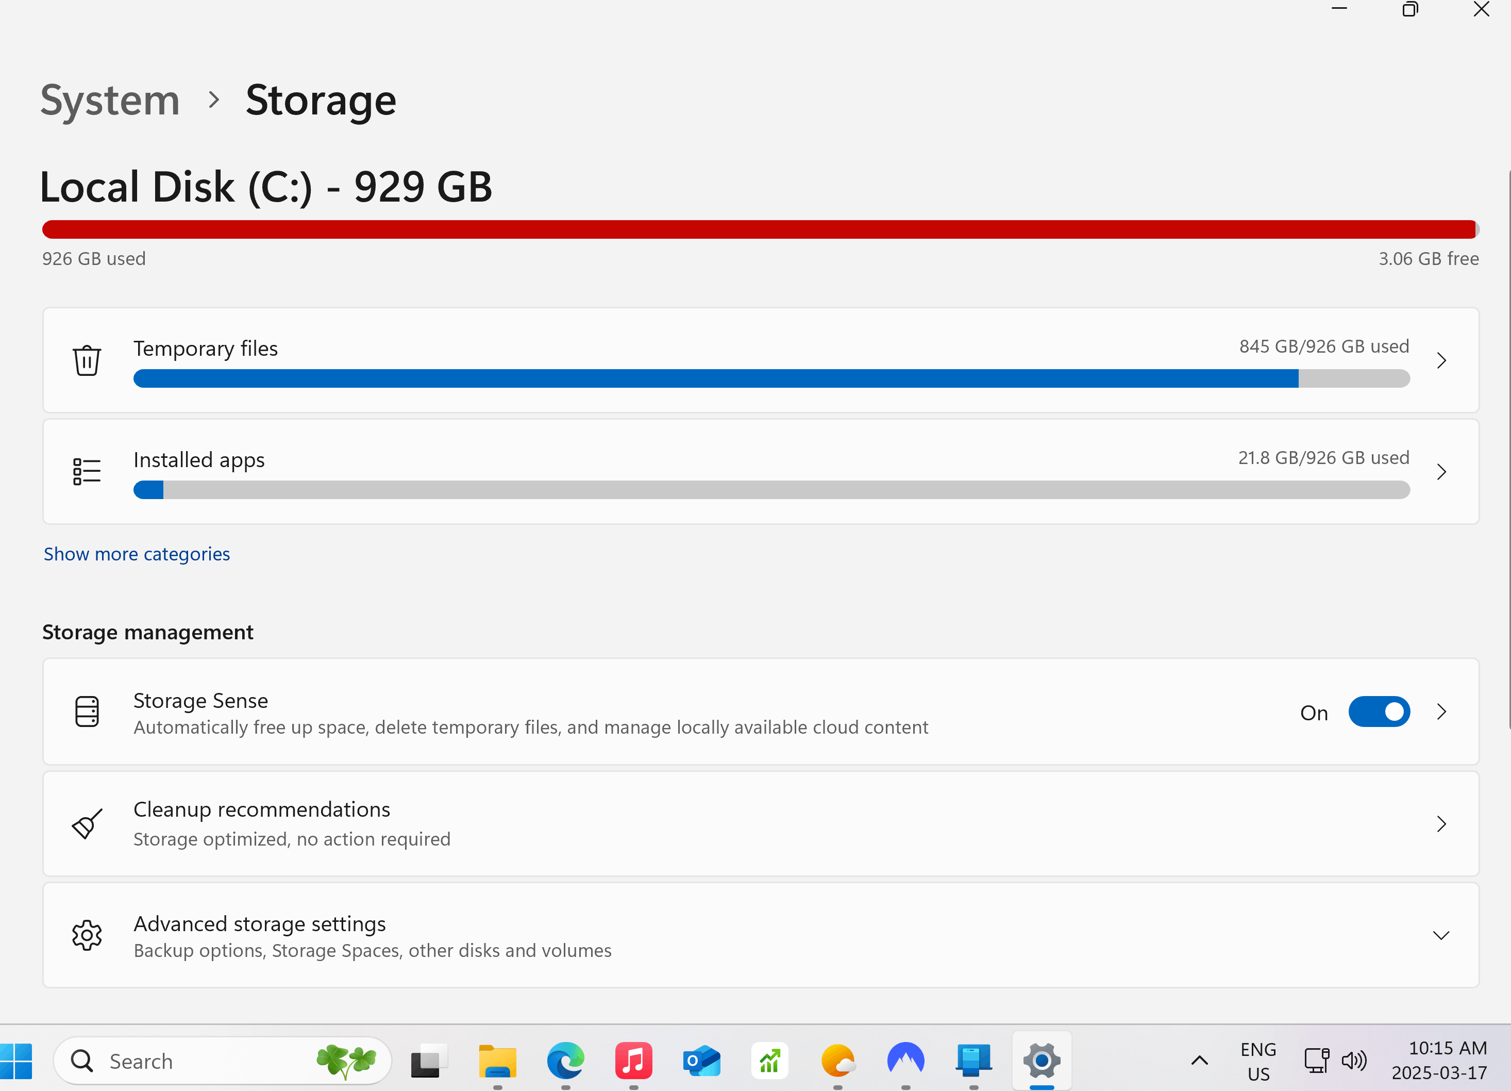Click Show more categories link
Viewport: 1511px width, 1091px height.
tap(137, 554)
